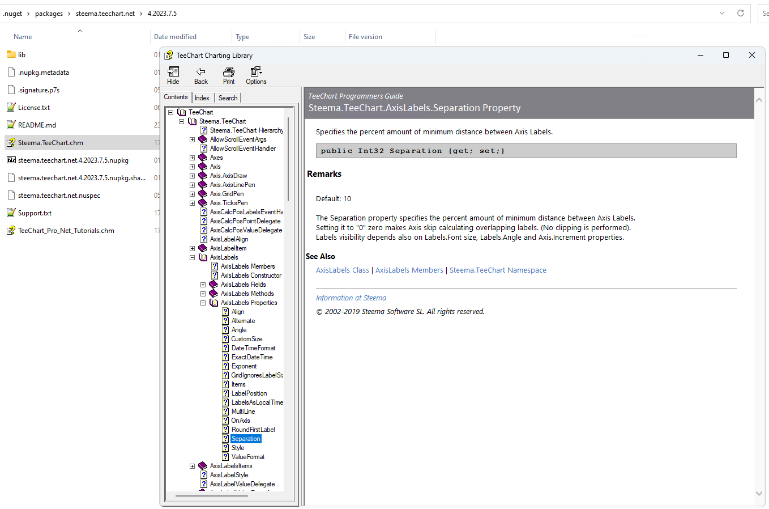Collapse the Steema.TeeChart tree node
The width and height of the screenshot is (769, 509).
pyautogui.click(x=181, y=121)
